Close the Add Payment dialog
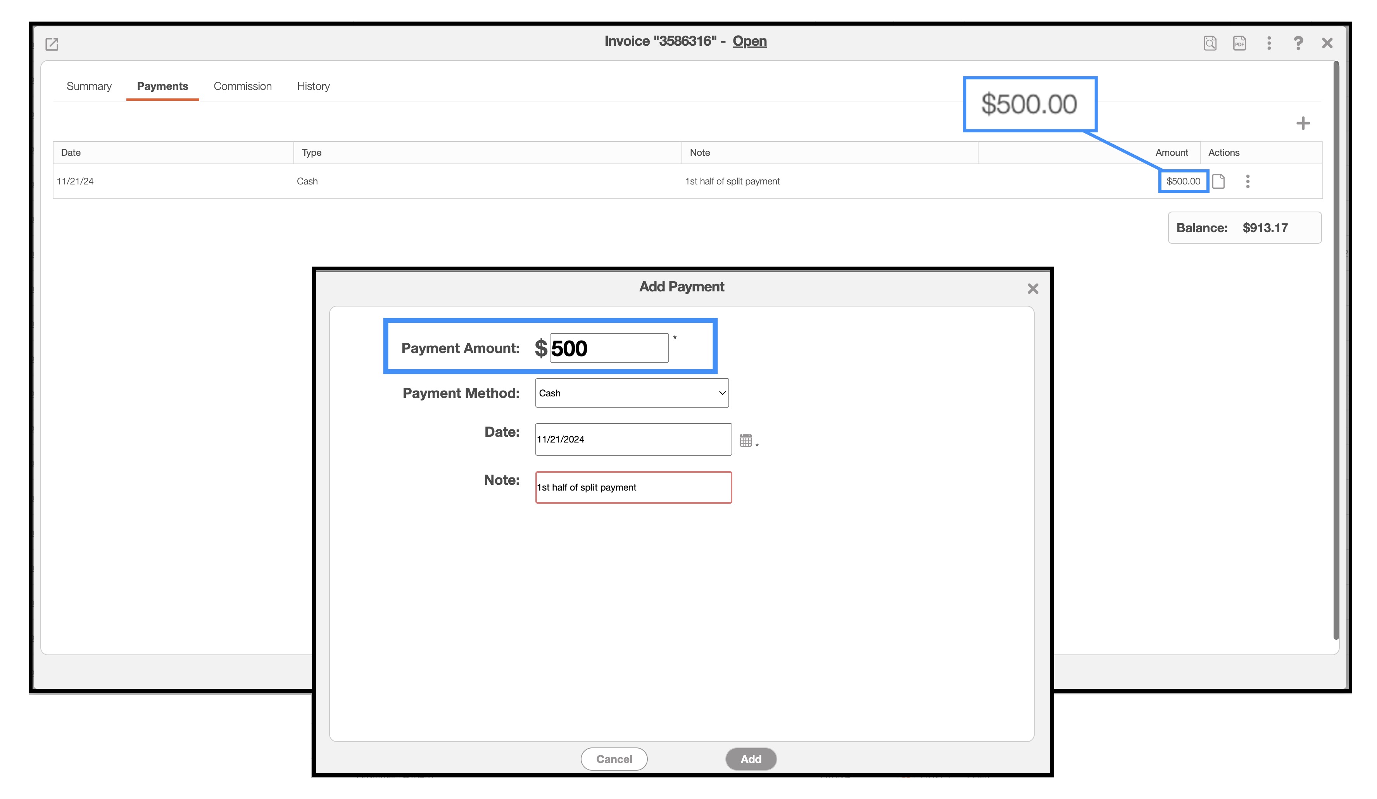Image resolution: width=1377 pixels, height=799 pixels. (x=1032, y=289)
